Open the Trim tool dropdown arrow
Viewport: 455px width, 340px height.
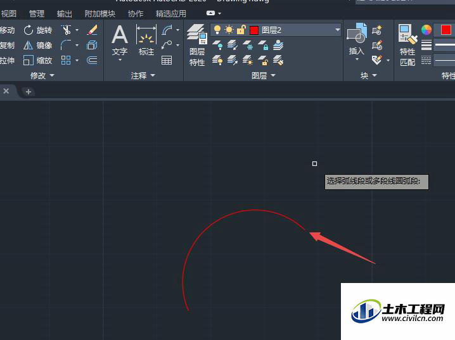77,30
